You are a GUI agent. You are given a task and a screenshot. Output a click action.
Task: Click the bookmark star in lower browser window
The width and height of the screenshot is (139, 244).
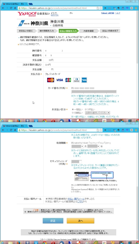(101, 130)
